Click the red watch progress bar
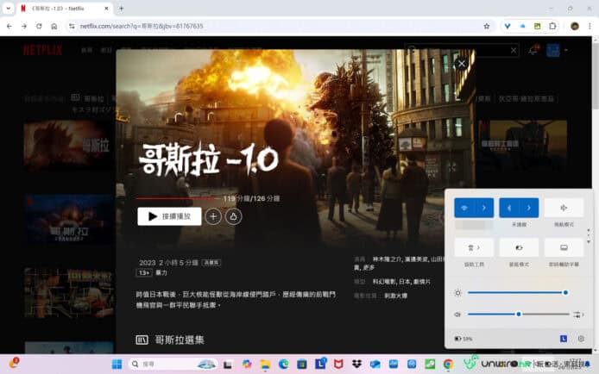 178,198
